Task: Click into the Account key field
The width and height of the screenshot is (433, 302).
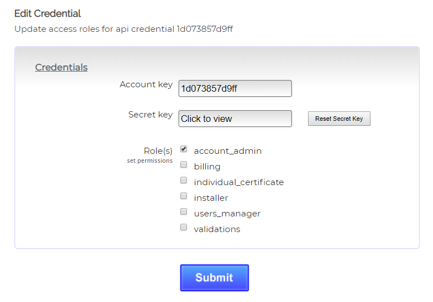Action: coord(235,88)
